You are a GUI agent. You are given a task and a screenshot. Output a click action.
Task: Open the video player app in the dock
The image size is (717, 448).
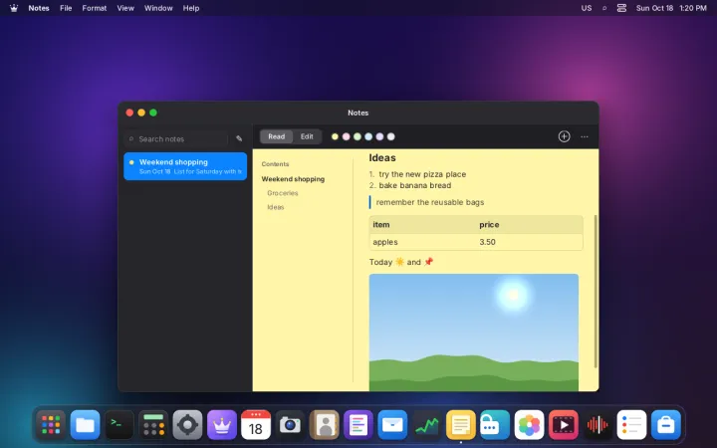[564, 425]
